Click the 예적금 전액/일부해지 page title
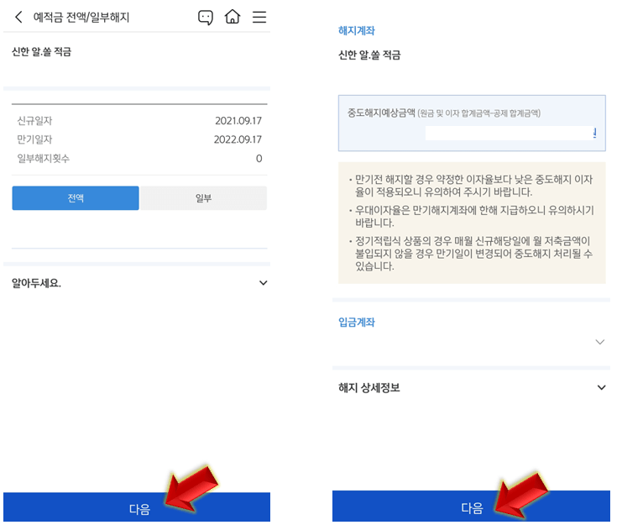Image resolution: width=622 pixels, height=525 pixels. (x=81, y=18)
